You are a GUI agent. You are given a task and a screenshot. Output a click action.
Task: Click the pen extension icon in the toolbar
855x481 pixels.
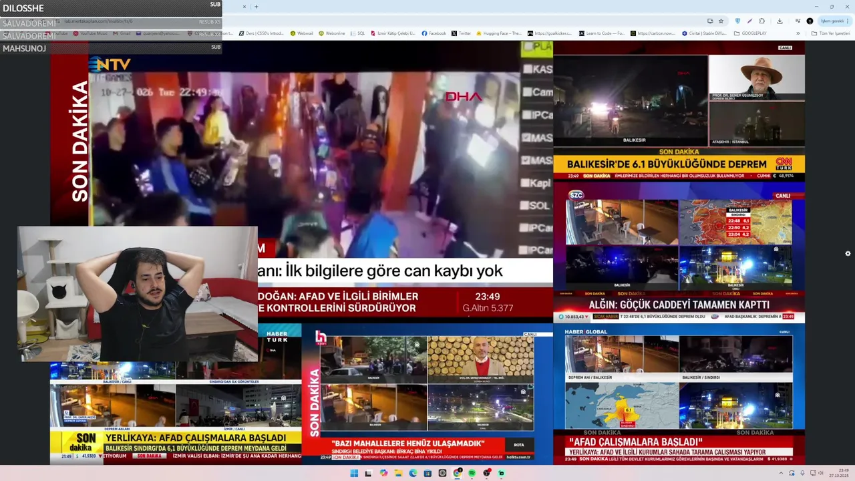click(749, 21)
